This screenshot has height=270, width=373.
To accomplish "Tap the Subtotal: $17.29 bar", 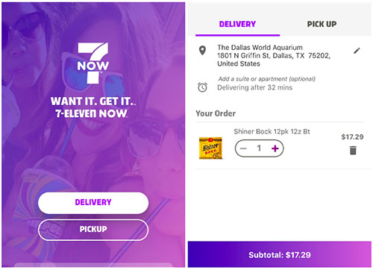I will pyautogui.click(x=280, y=254).
